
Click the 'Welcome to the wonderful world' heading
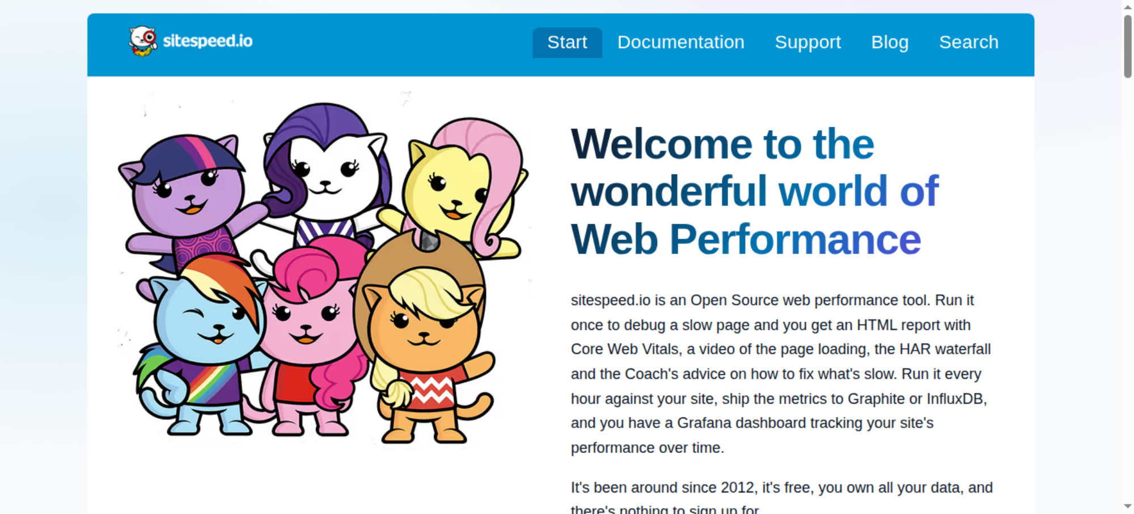pyautogui.click(x=755, y=191)
